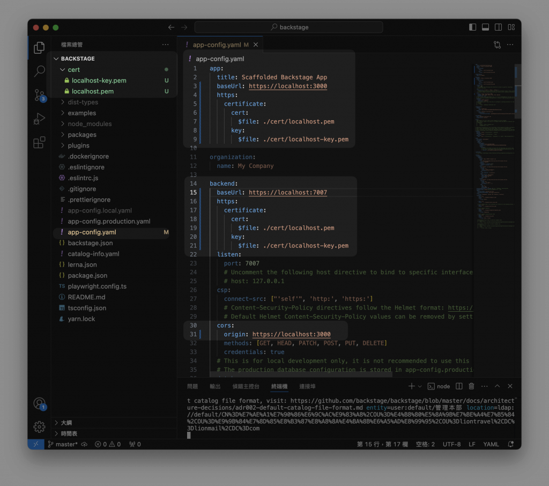Open the Accounts menu
Screen dimensions: 549x486
[39, 403]
